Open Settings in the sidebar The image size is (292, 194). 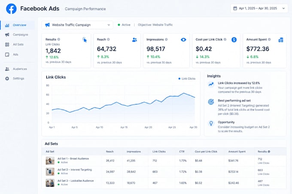18,78
